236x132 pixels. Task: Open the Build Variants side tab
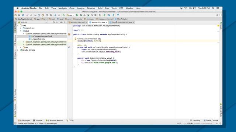click(15, 110)
